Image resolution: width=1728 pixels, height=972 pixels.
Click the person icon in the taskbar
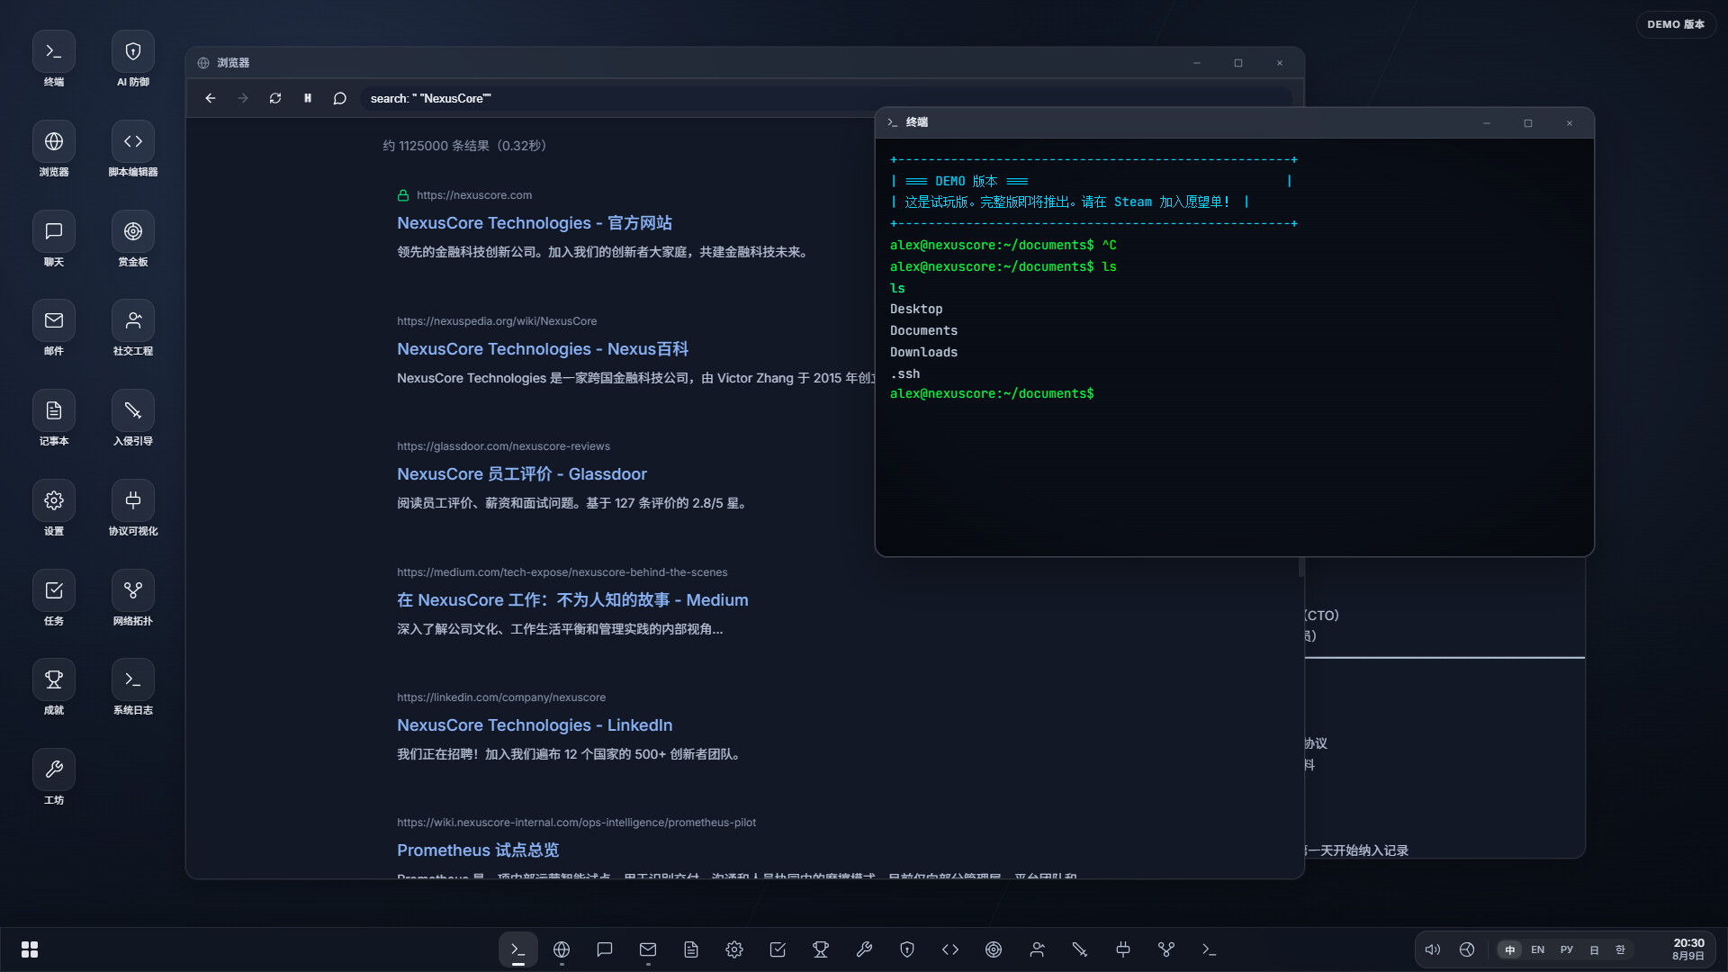[1037, 949]
